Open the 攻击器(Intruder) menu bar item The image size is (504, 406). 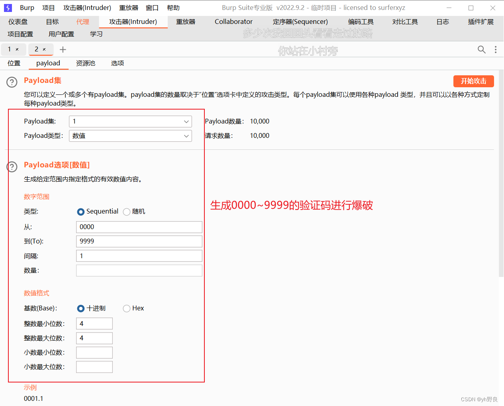[87, 8]
